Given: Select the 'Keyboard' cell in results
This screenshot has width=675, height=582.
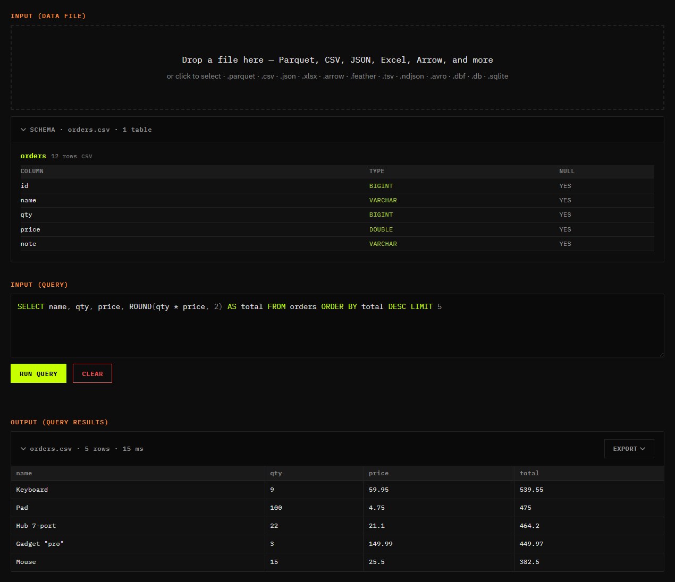Looking at the screenshot, I should (138, 490).
